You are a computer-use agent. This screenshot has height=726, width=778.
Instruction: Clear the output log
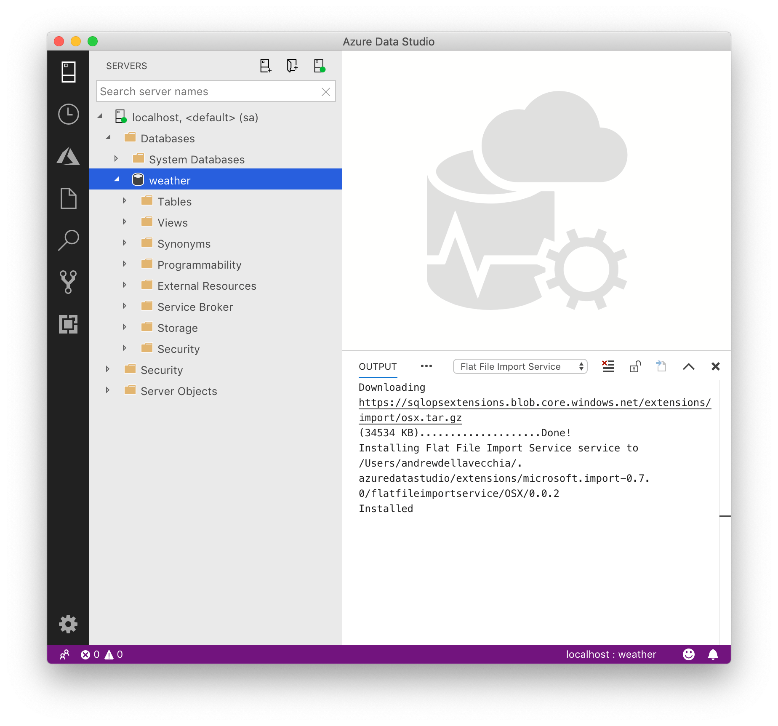point(608,366)
